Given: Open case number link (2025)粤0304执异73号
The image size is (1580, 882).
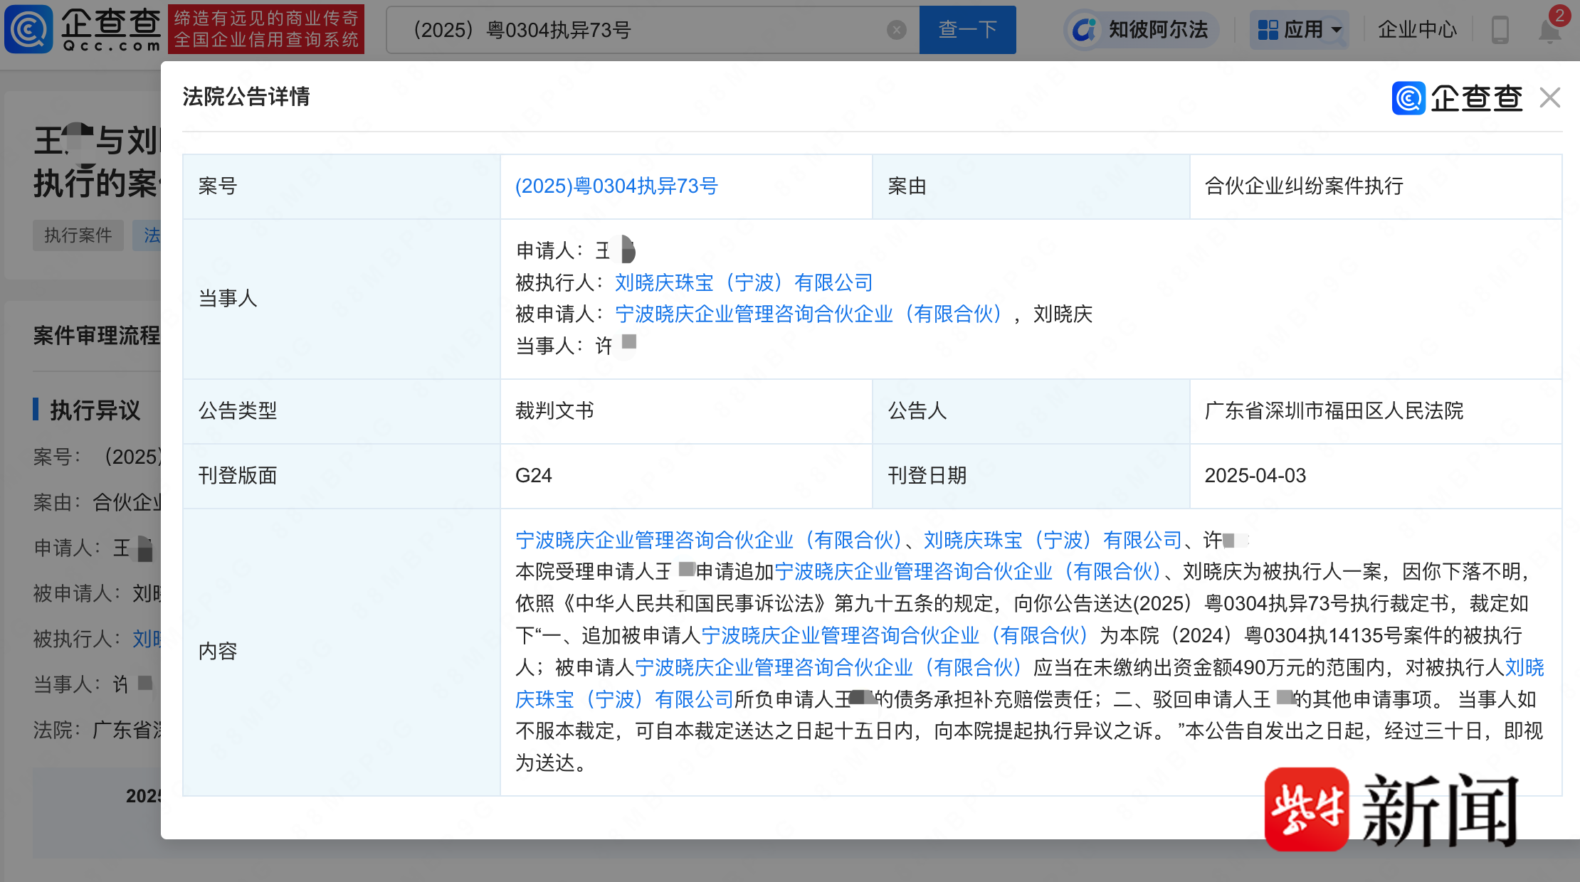Looking at the screenshot, I should pos(616,186).
